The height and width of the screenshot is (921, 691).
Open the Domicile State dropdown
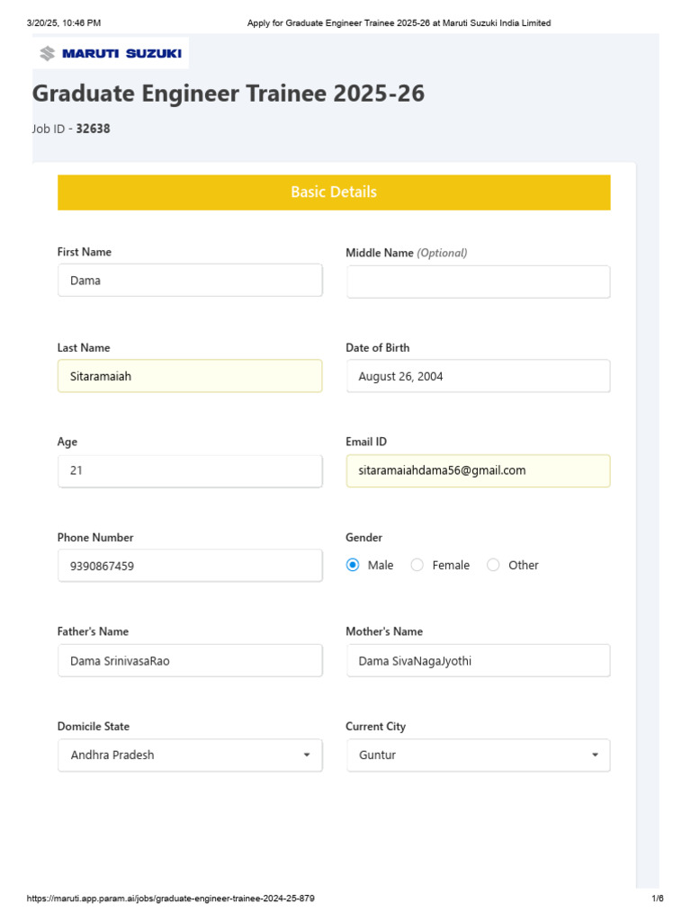(x=189, y=756)
